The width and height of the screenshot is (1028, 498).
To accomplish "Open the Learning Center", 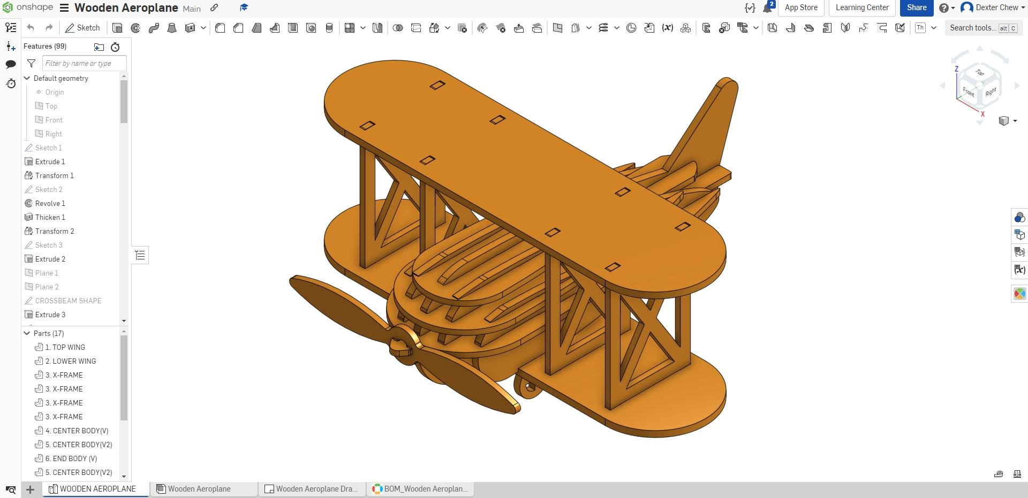I will (x=861, y=7).
